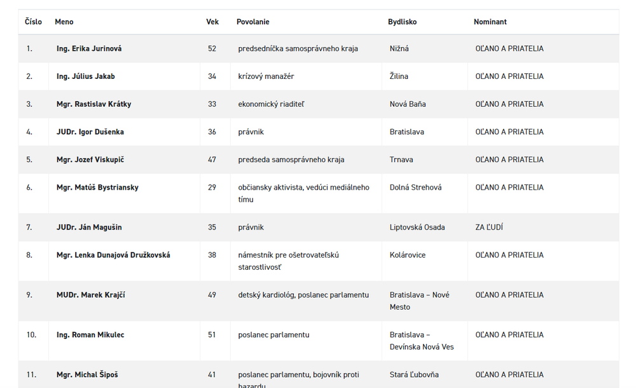The width and height of the screenshot is (636, 388).
Task: Click the name Mgr. Lenka Dunajová Družkovská
Action: coord(113,255)
